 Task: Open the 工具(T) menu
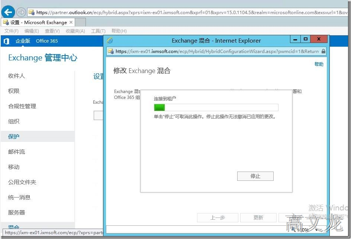point(98,31)
